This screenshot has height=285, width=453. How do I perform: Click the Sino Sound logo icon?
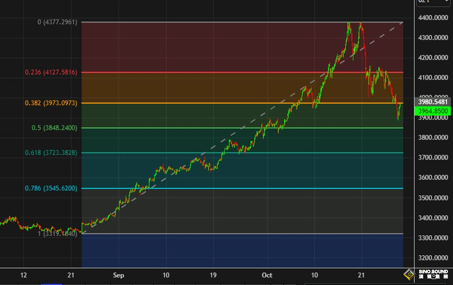pos(409,274)
